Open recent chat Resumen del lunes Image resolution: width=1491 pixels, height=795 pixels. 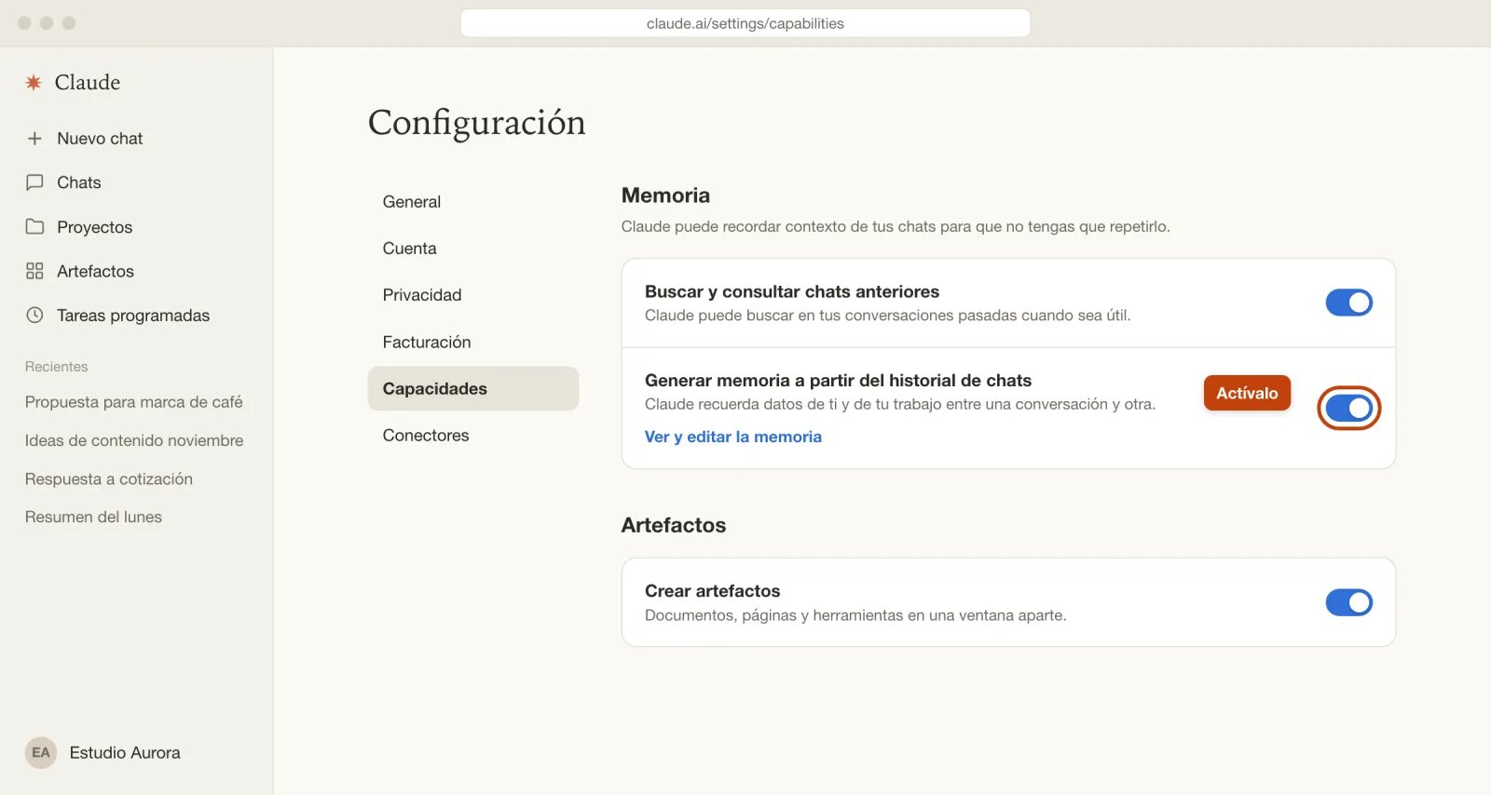(x=93, y=517)
